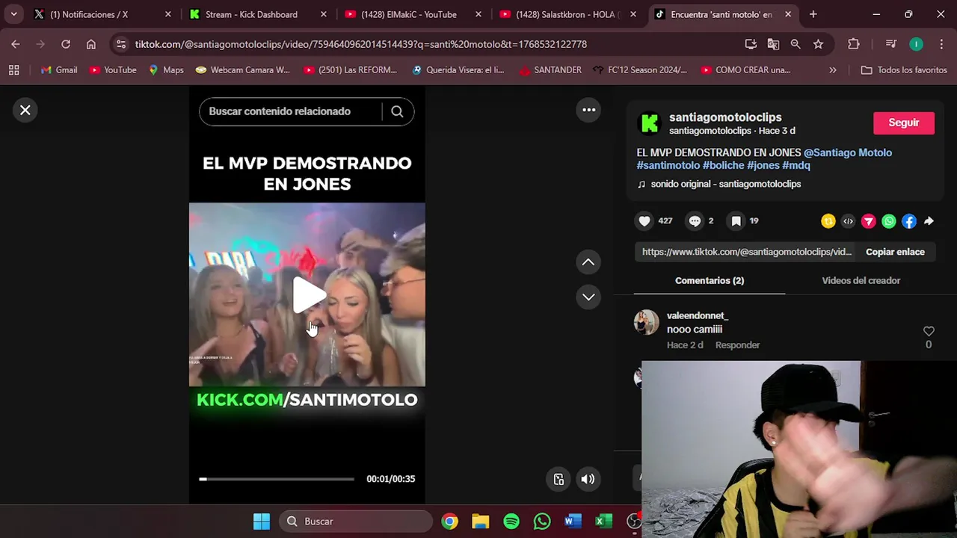Open the #jones hashtag
Screen dimensions: 957x538
coord(763,165)
